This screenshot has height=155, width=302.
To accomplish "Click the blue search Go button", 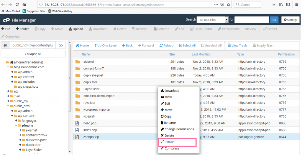I will pos(274,20).
